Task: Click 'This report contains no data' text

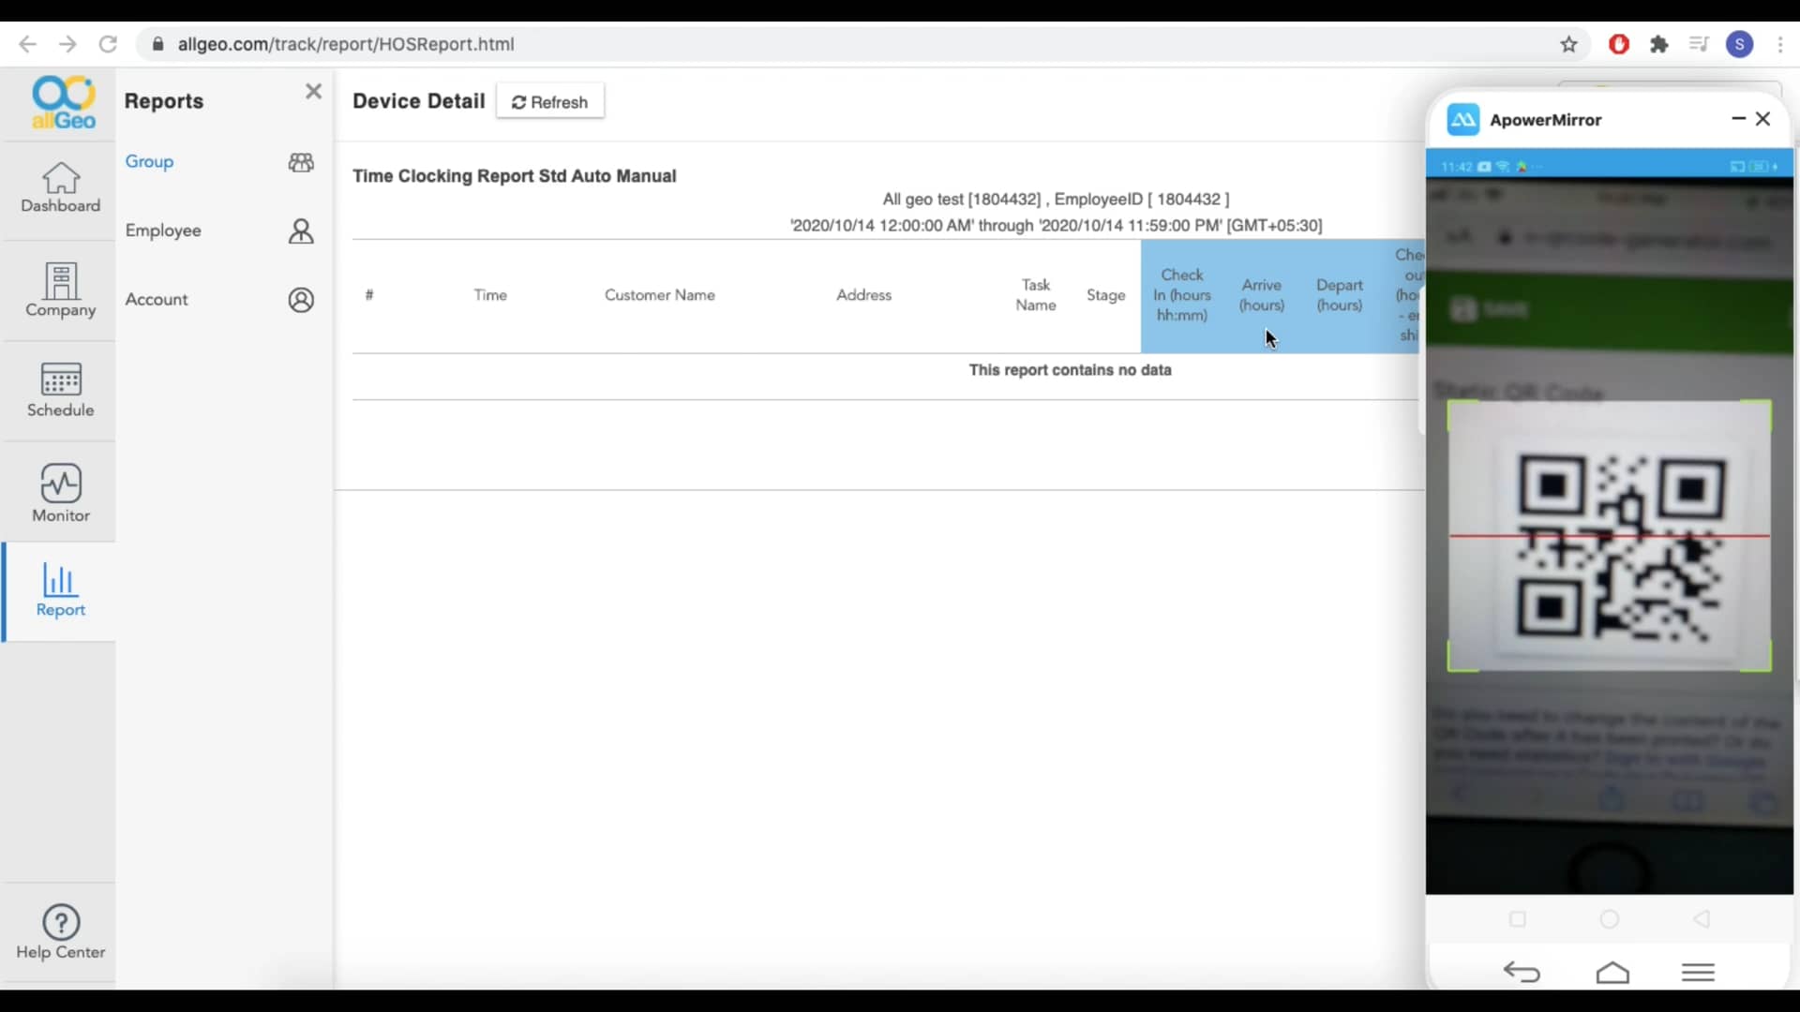Action: [1070, 370]
